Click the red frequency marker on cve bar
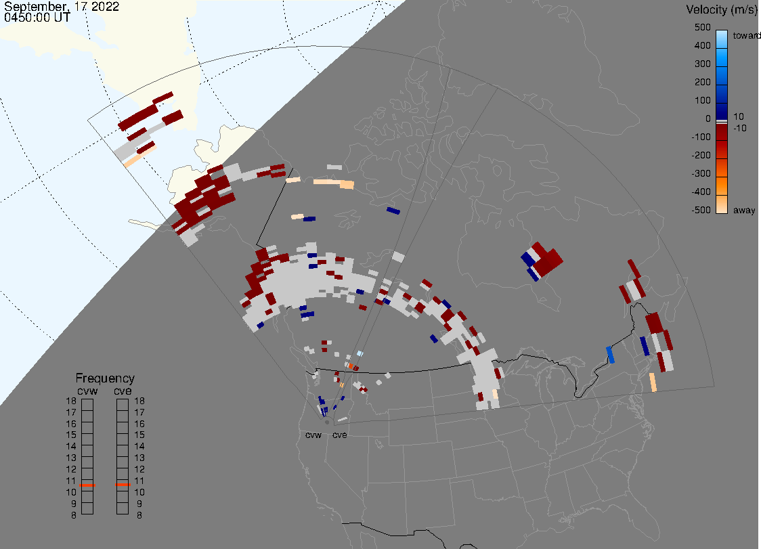 pos(123,485)
